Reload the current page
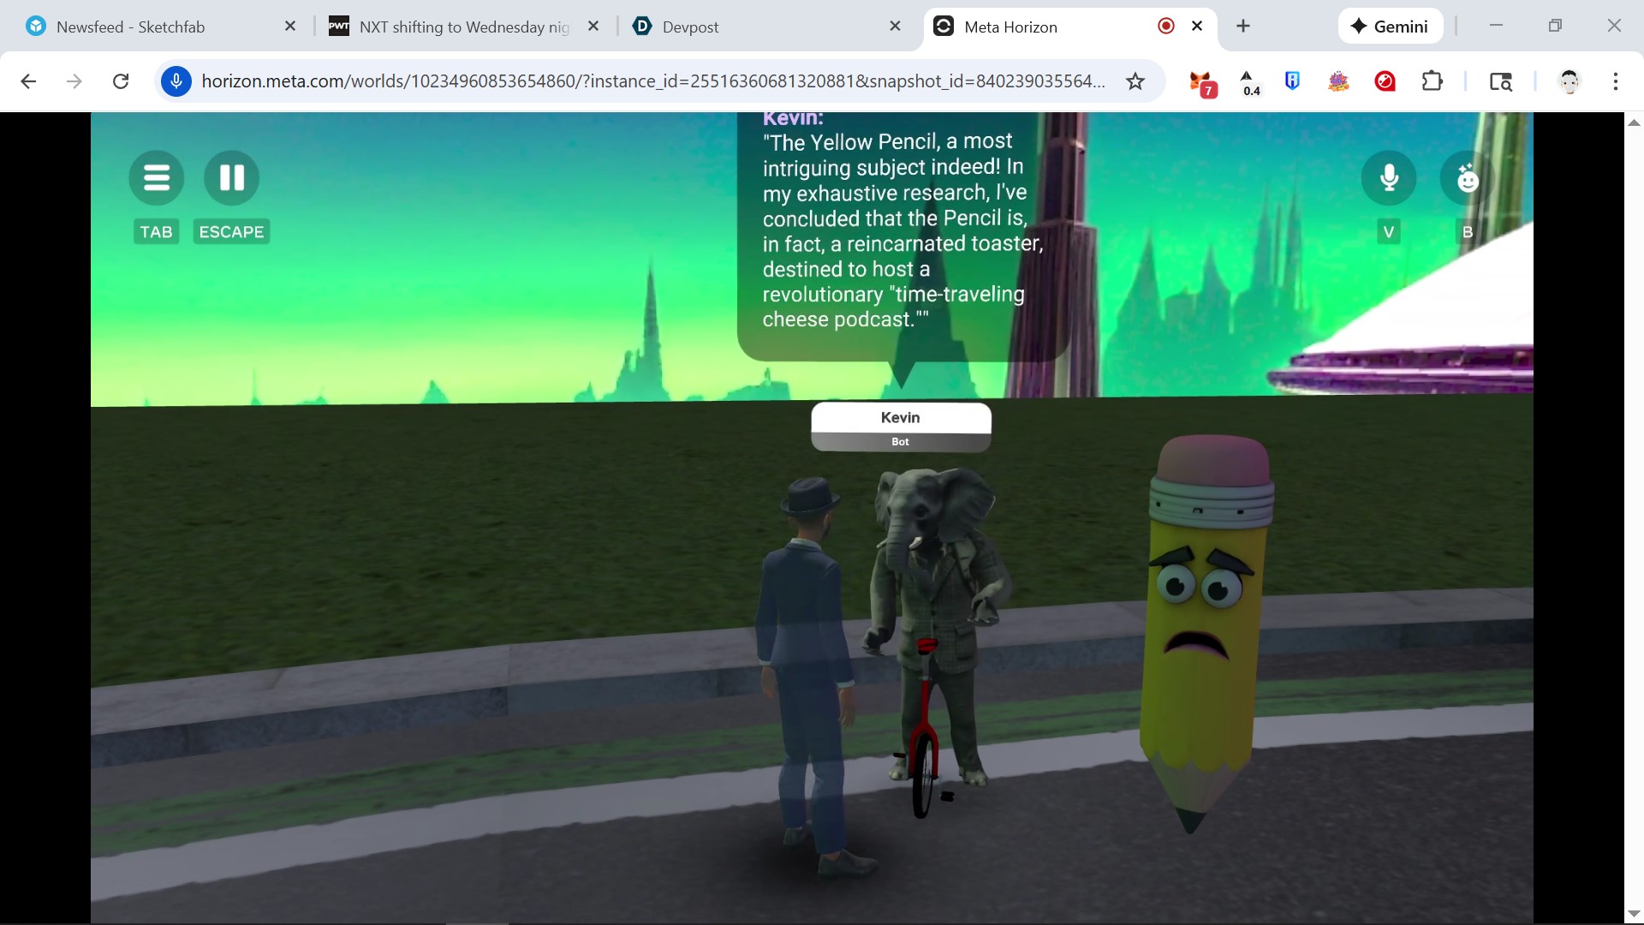 (121, 81)
